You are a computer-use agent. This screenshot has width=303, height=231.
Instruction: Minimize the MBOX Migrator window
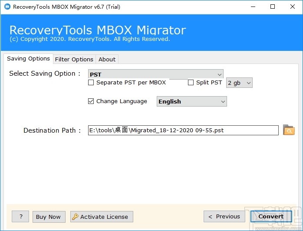253,7
